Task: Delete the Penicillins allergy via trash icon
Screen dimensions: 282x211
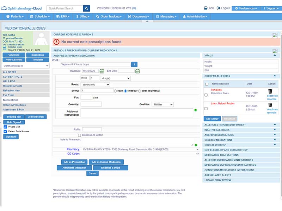Action: [270, 91]
